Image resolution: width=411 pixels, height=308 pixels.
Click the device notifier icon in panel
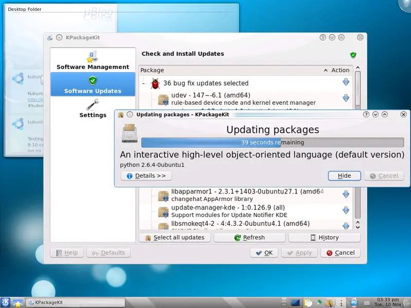coord(354,303)
